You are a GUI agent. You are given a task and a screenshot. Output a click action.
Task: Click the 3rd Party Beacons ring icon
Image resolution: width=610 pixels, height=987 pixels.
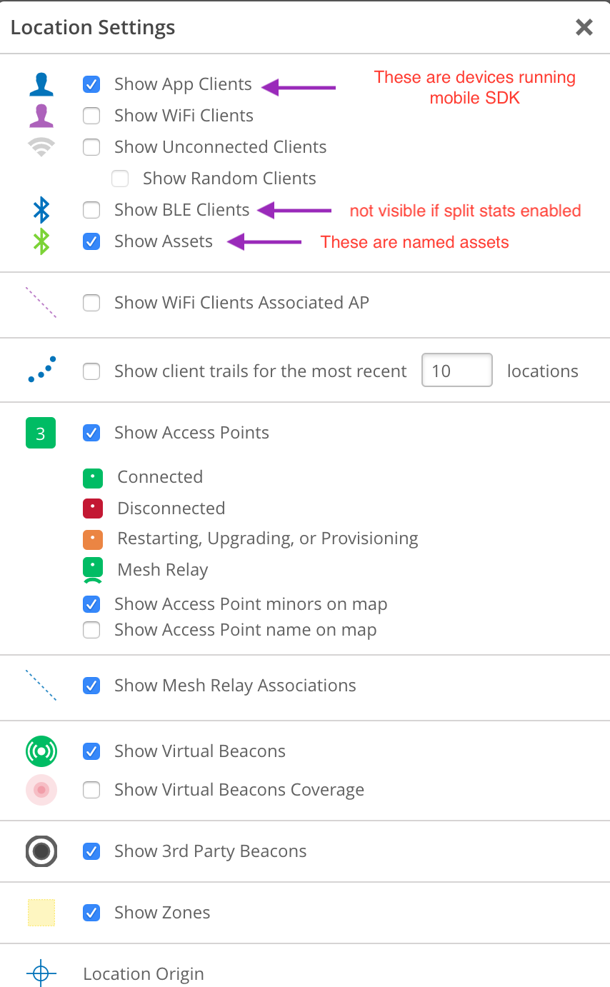(x=41, y=851)
